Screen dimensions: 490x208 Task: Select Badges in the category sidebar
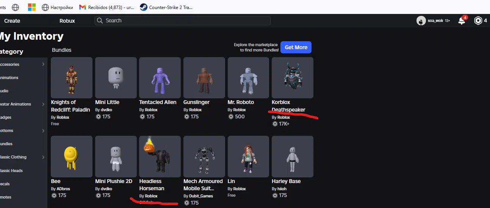6,117
